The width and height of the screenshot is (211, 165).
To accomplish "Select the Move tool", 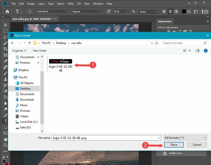I will (5, 25).
